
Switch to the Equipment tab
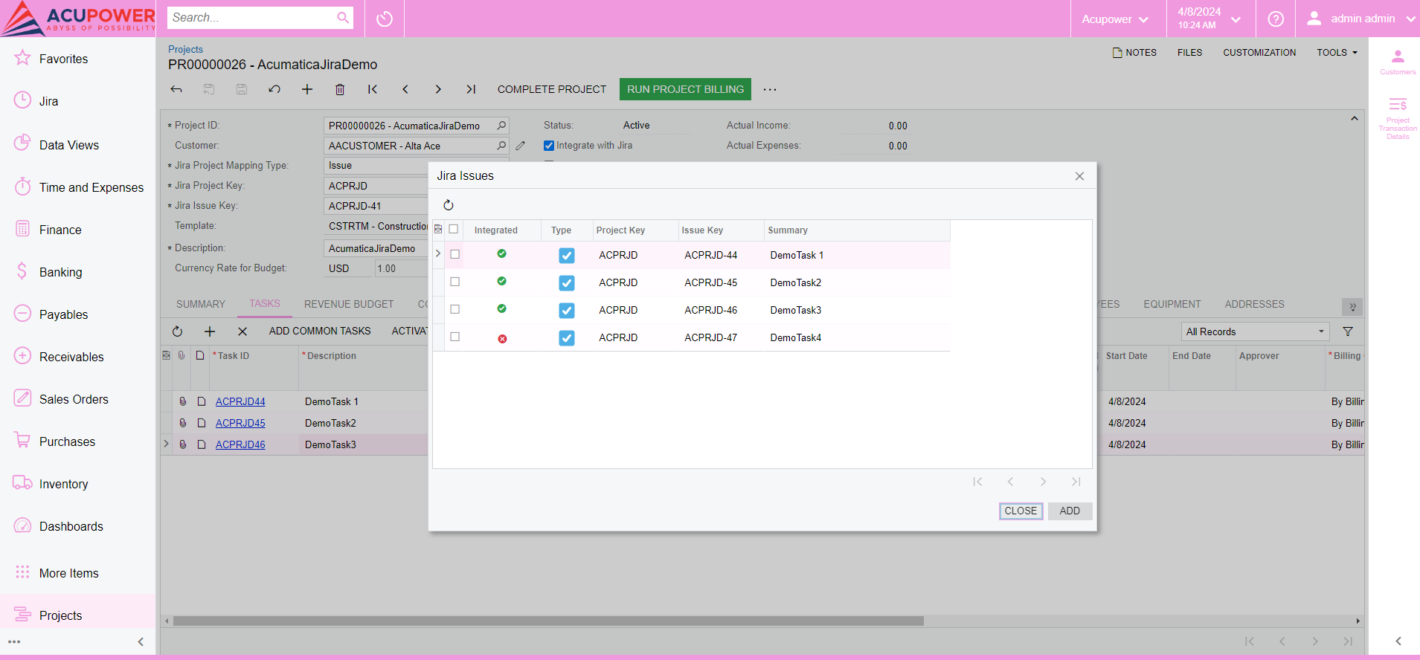pyautogui.click(x=1172, y=304)
